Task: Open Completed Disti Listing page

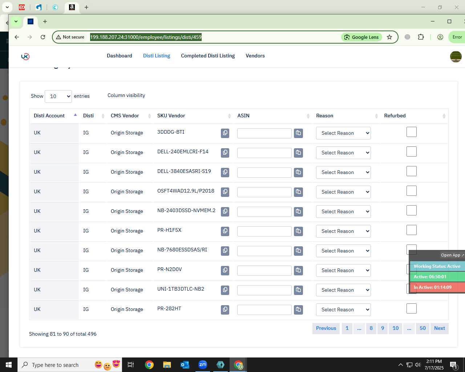Action: [x=208, y=56]
